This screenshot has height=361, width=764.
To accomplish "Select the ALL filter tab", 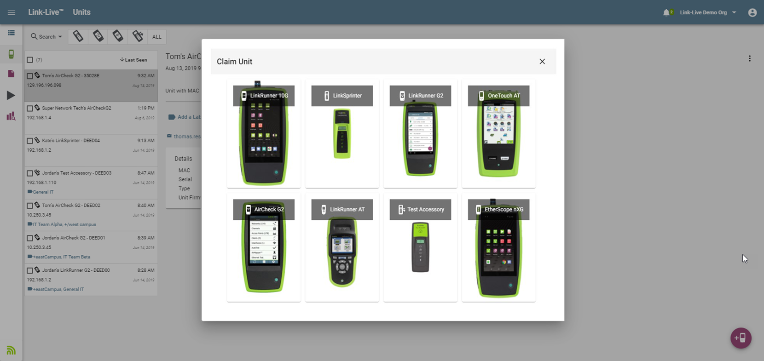I will (156, 37).
